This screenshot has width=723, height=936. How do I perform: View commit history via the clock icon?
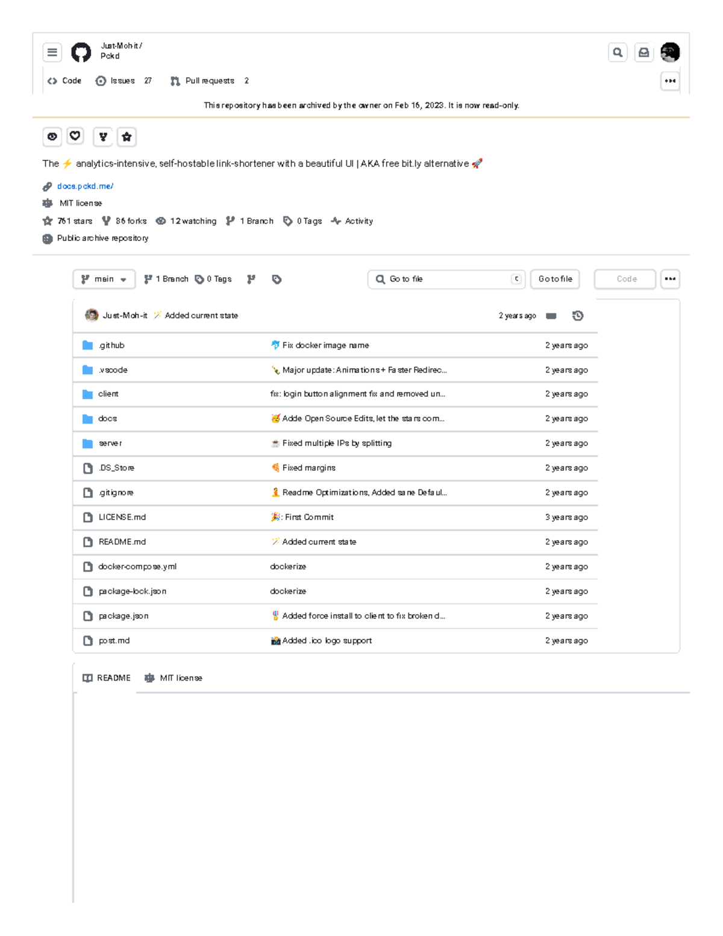point(578,315)
